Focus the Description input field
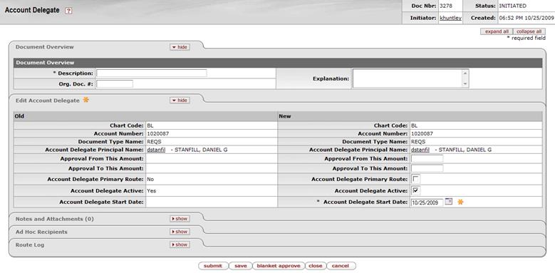The width and height of the screenshot is (555, 273). point(152,73)
